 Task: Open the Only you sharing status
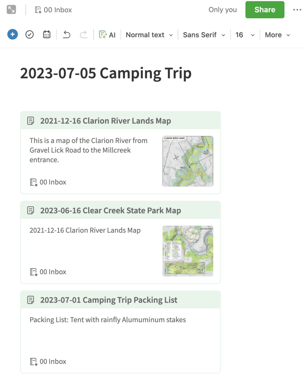click(x=223, y=10)
